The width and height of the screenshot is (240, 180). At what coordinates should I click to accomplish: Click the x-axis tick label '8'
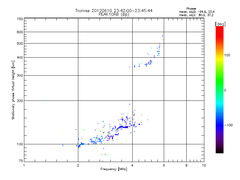[x=186, y=165]
